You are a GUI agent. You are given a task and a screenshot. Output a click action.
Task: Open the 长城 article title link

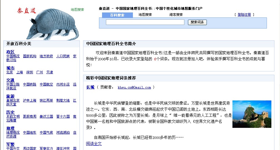click(90, 87)
